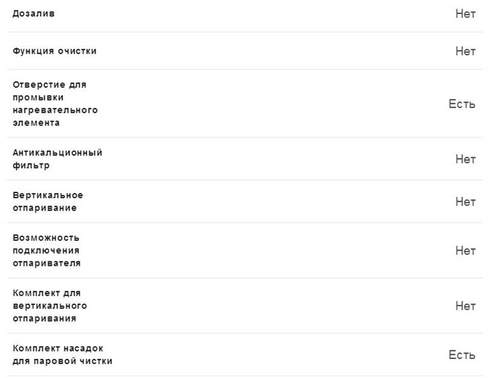Viewport: 489px width, 378px height.
Task: Select "Есть" value for отверстие для промывки
Action: tap(462, 104)
